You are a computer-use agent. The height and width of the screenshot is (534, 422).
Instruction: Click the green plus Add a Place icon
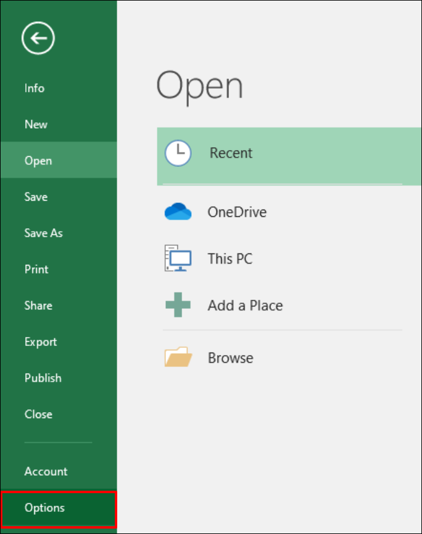click(x=178, y=305)
